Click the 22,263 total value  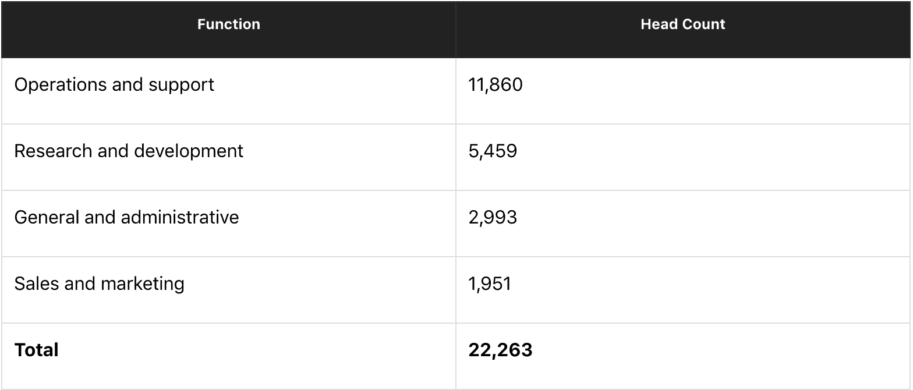point(500,350)
